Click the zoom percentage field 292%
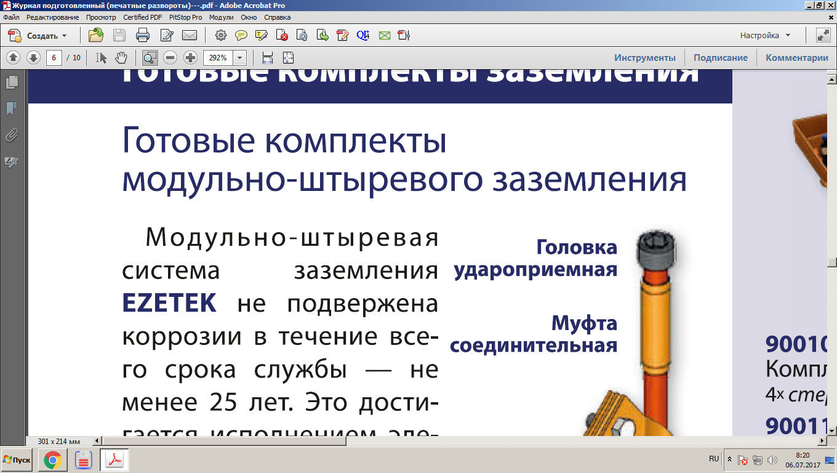The height and width of the screenshot is (473, 837). [x=218, y=58]
